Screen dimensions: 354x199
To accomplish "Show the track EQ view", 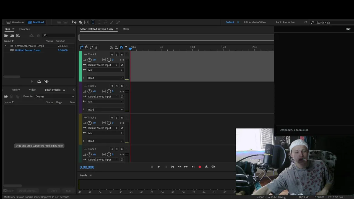I will [x=96, y=47].
